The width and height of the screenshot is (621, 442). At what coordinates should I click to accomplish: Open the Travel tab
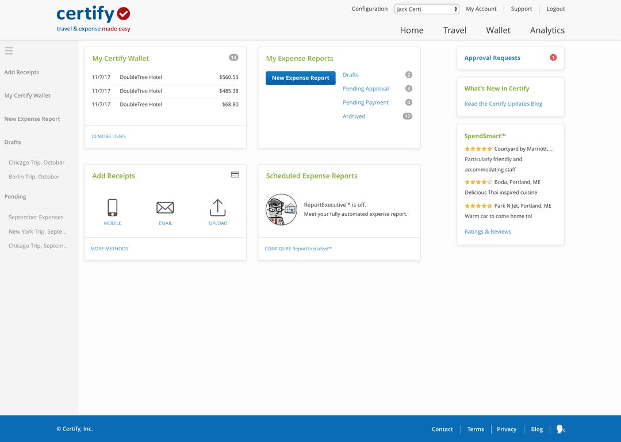(x=455, y=31)
